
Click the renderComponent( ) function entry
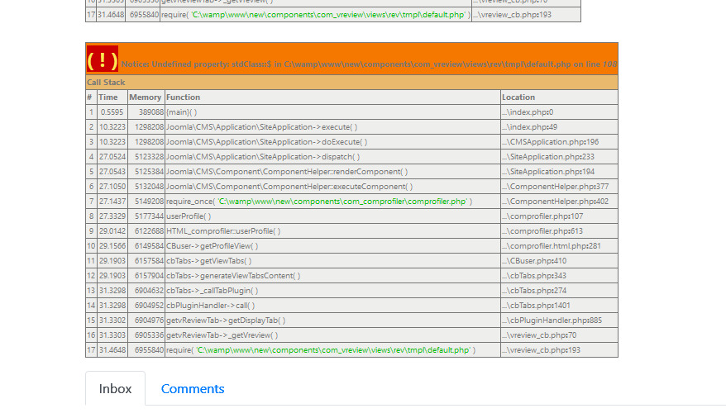point(287,172)
